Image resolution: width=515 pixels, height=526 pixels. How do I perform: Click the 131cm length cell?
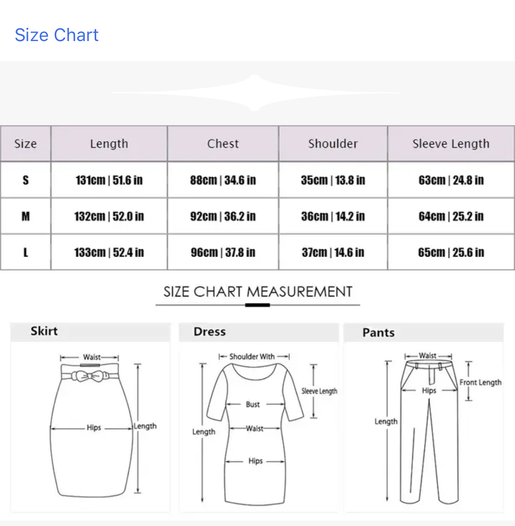[109, 180]
